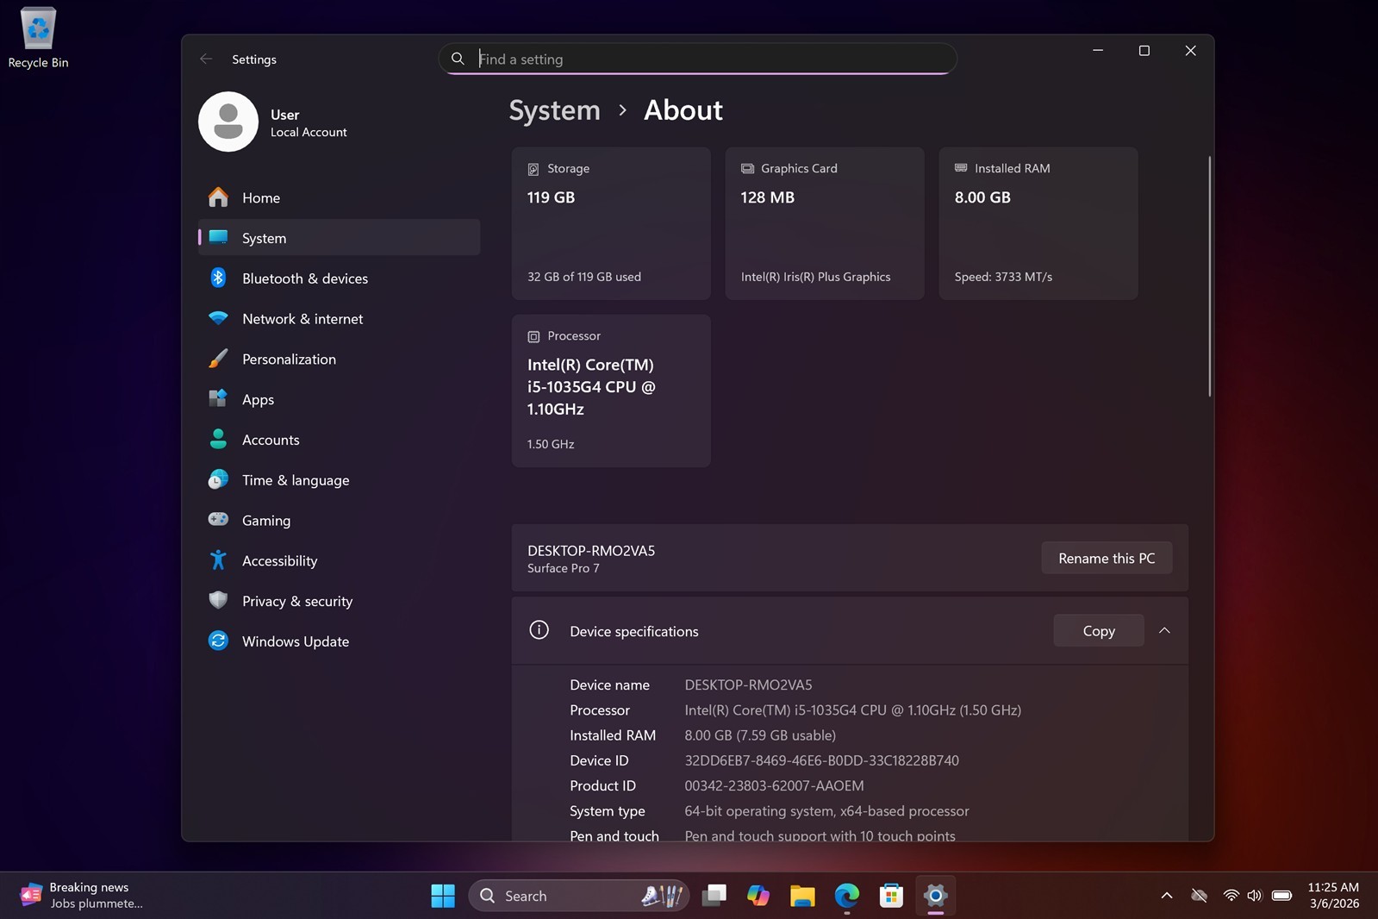Open the Installed RAM tile
1378x919 pixels.
(x=1038, y=223)
